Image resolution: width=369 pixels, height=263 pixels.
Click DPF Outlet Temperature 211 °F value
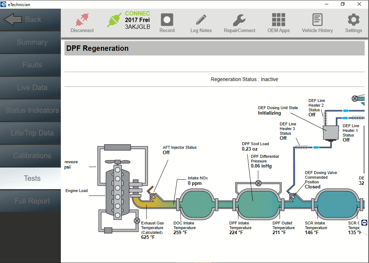pyautogui.click(x=279, y=233)
